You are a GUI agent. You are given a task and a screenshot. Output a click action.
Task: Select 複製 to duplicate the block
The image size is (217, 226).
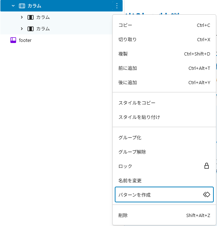(164, 54)
